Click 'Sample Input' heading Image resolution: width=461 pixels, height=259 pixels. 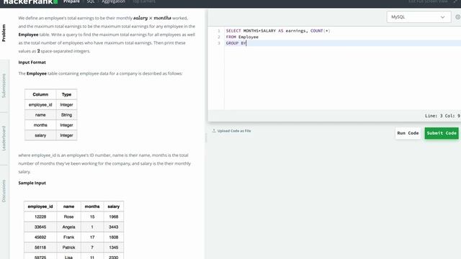(32, 183)
